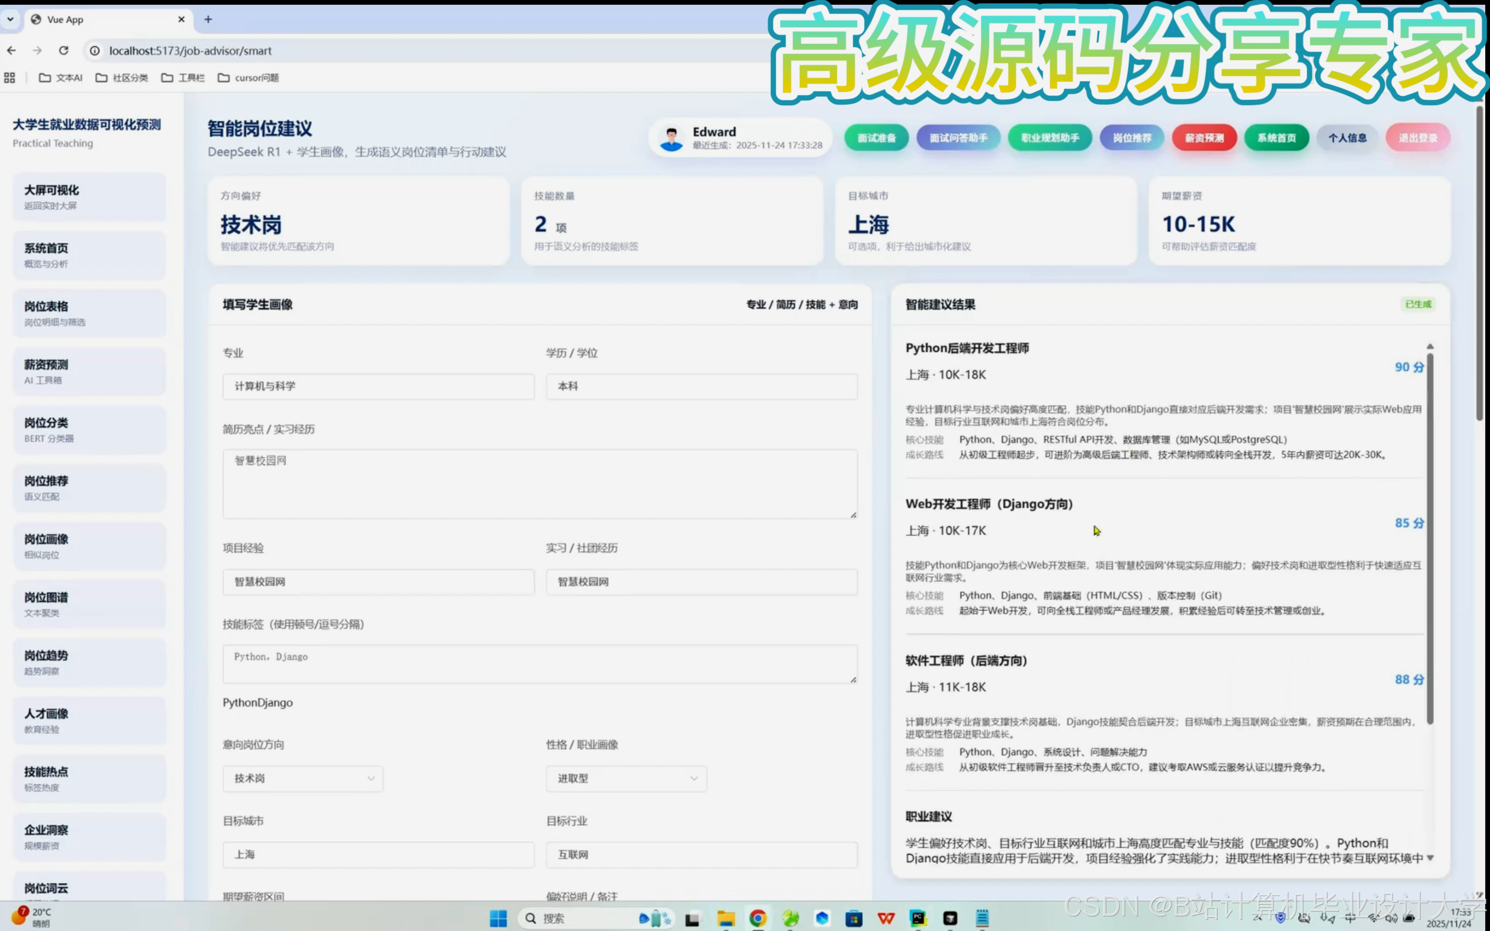The width and height of the screenshot is (1490, 931).
Task: Click the browser back arrow
Action: [12, 50]
